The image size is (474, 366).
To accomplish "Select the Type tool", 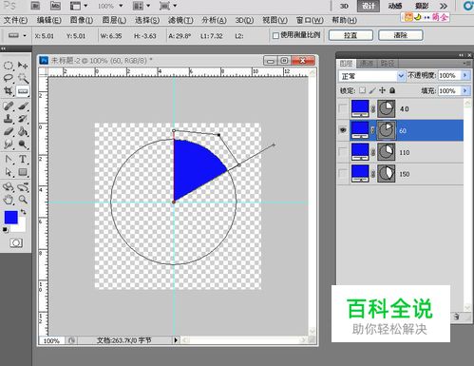I will point(23,159).
